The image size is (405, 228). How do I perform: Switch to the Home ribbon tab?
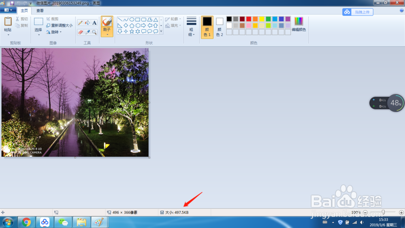pos(24,11)
